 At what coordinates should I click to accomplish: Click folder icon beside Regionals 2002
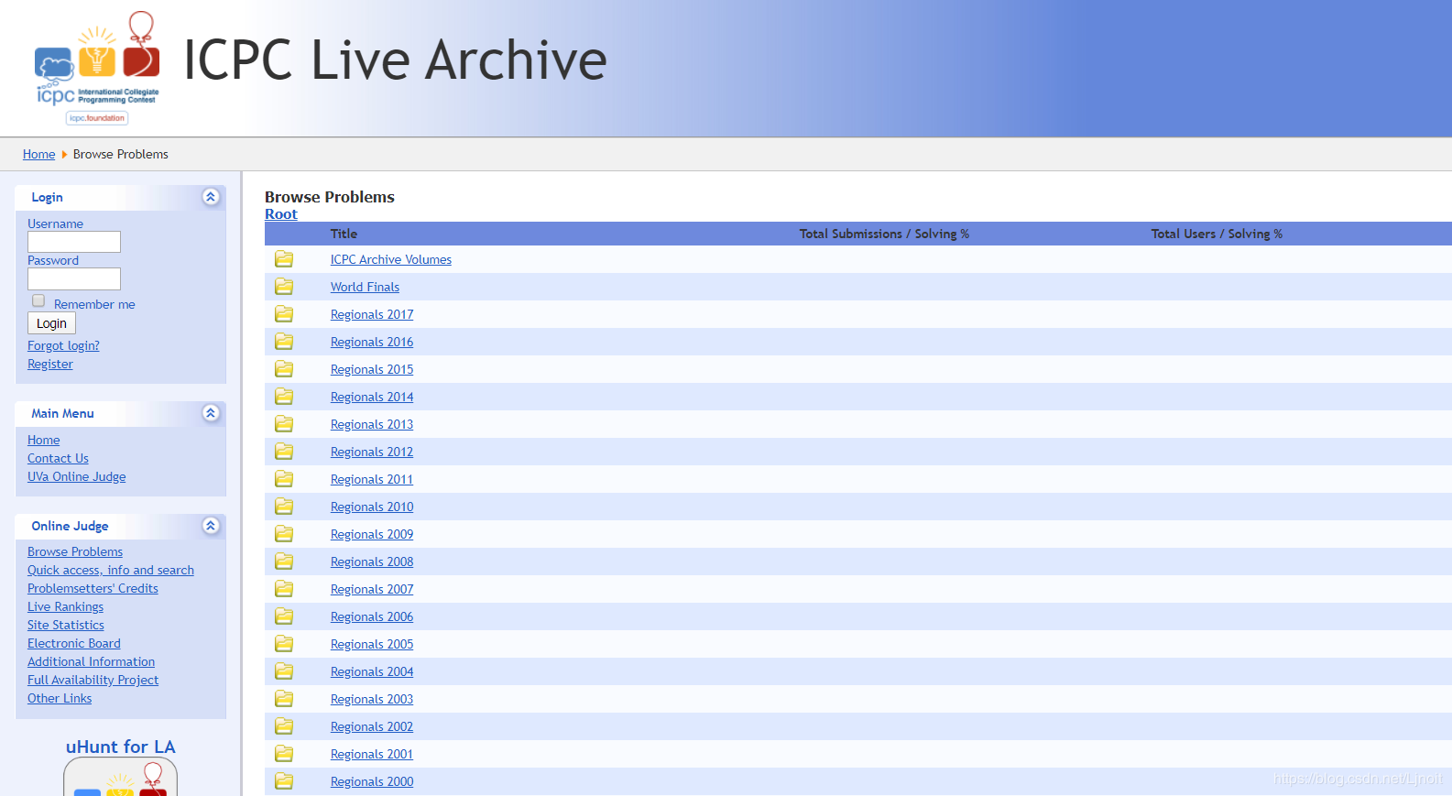[x=284, y=726]
